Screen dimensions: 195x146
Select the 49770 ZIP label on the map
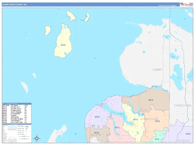(x=151, y=100)
